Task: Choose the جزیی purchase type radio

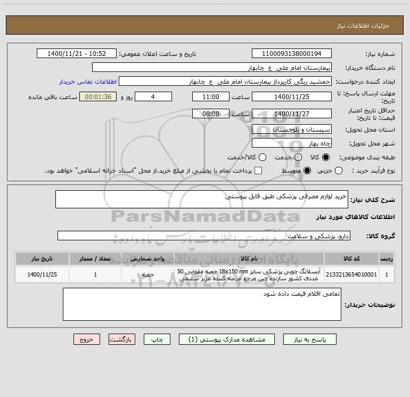Action: point(338,171)
